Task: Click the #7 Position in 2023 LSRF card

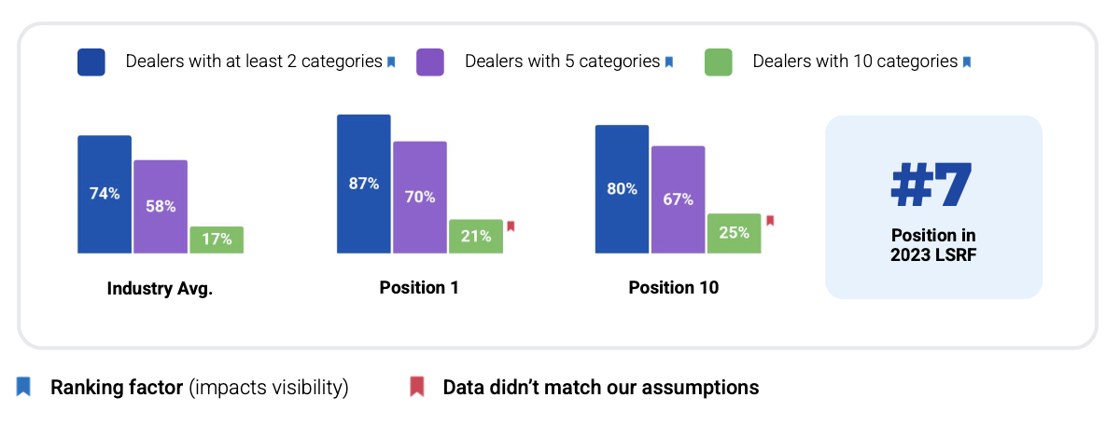Action: (933, 207)
